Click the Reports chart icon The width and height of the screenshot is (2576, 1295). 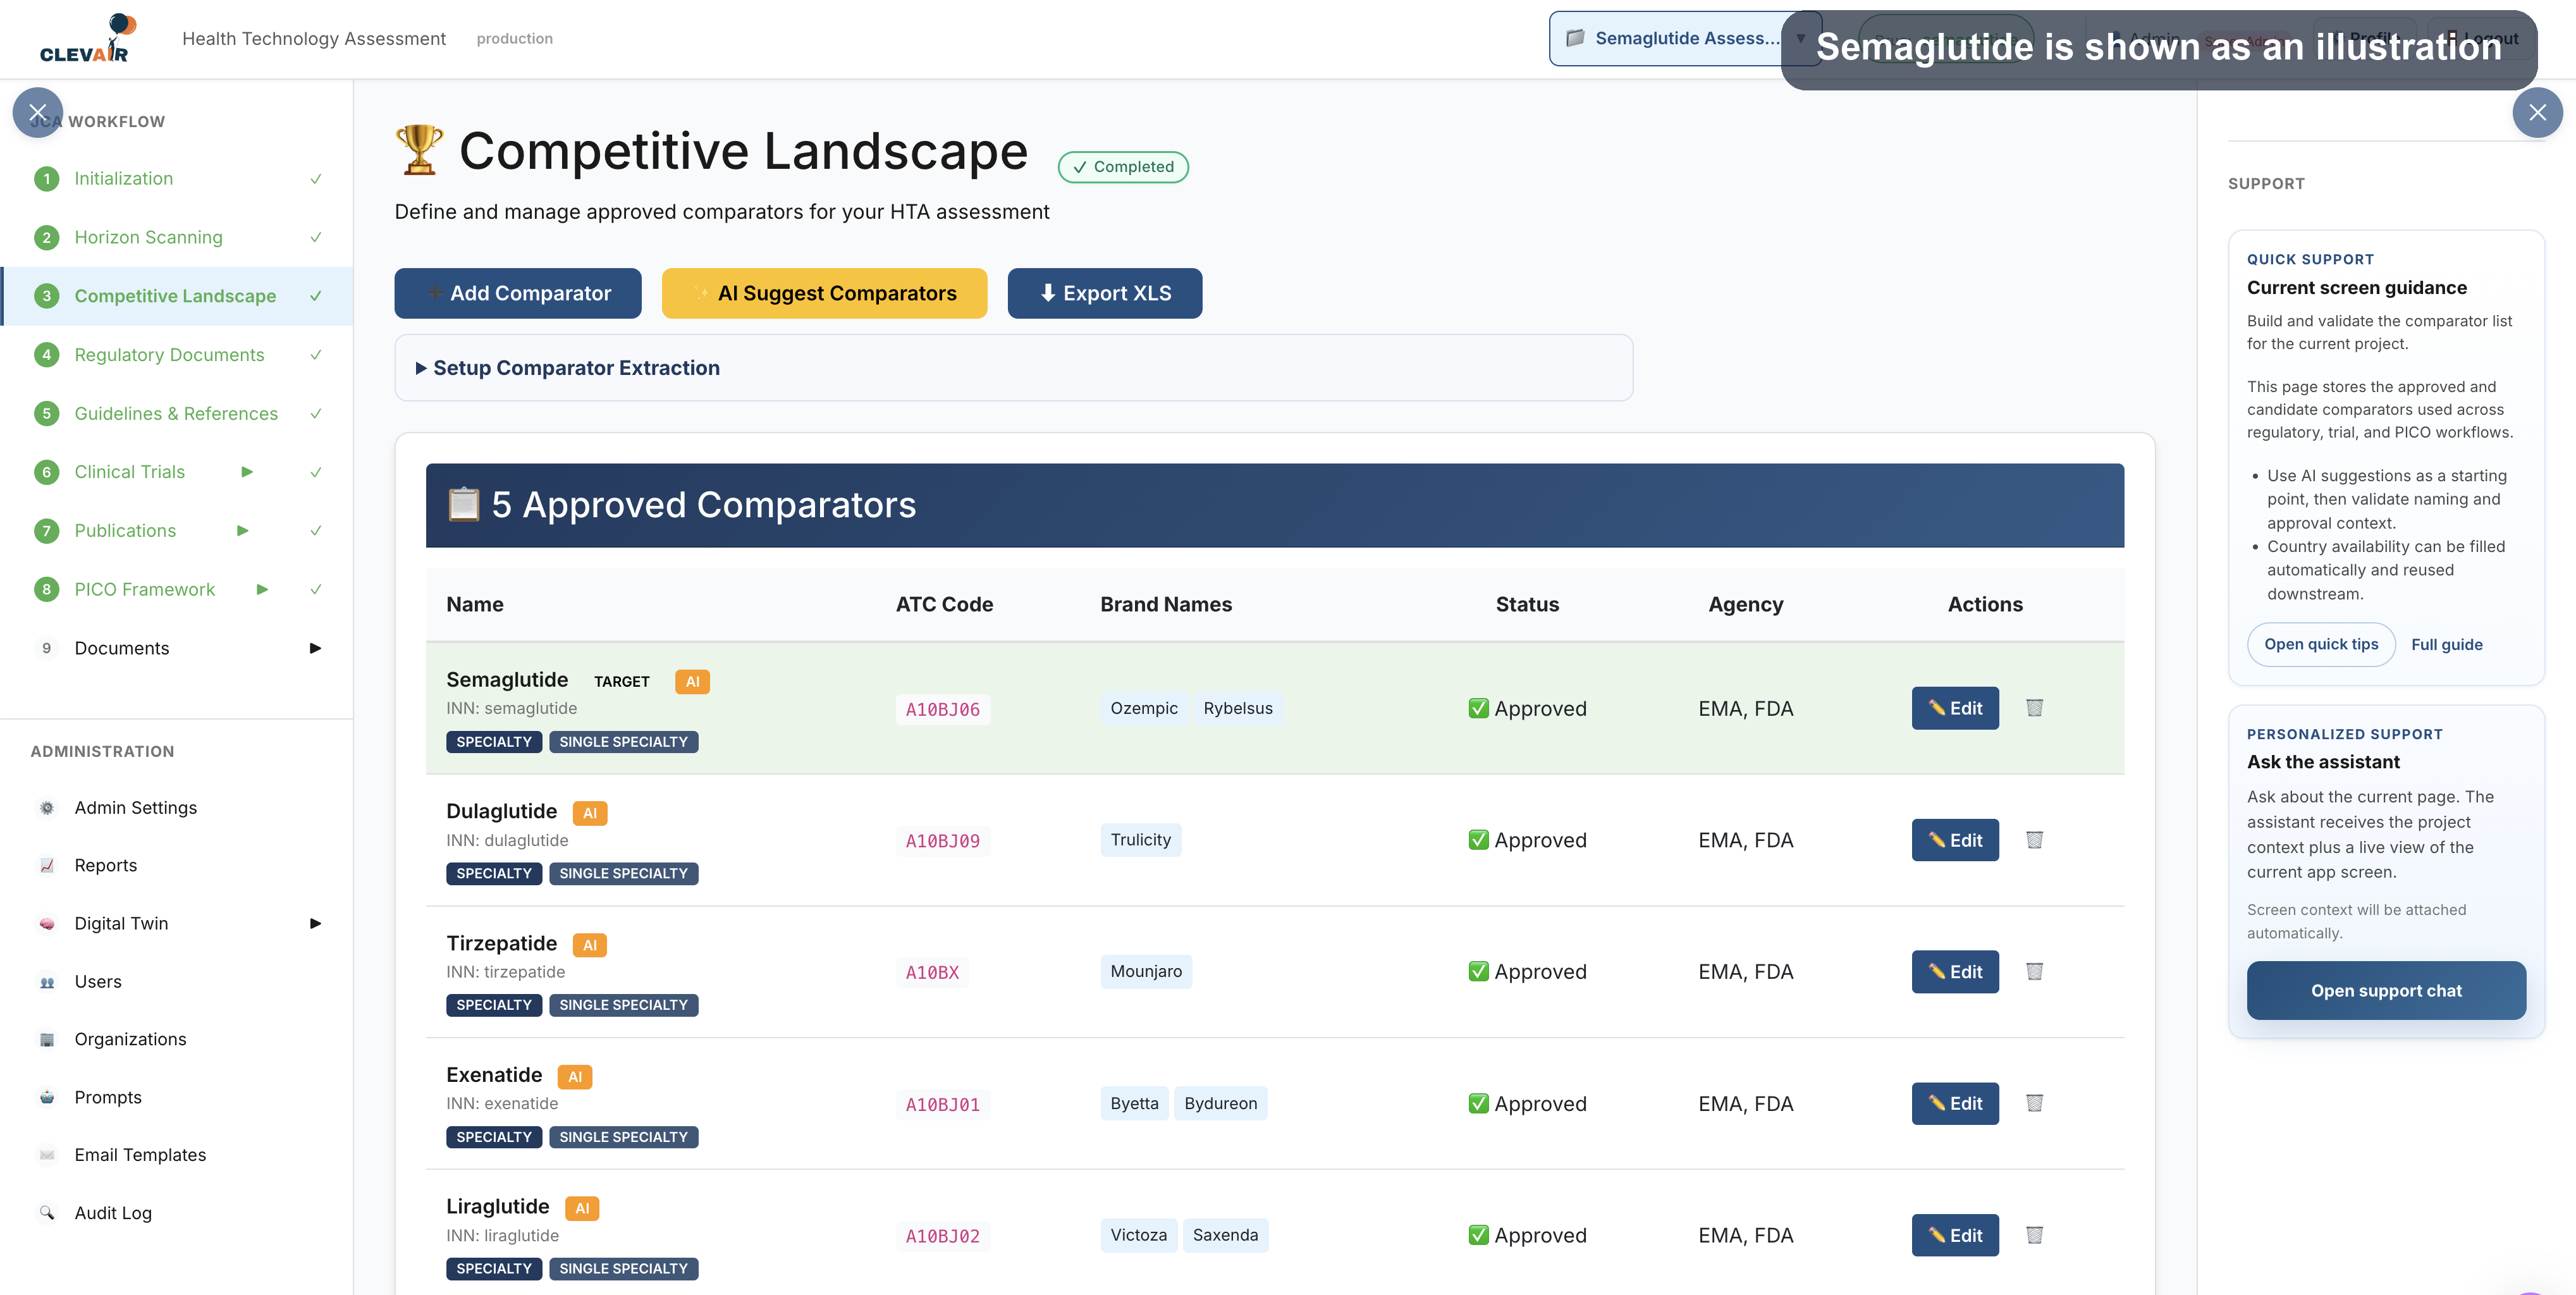click(x=47, y=866)
